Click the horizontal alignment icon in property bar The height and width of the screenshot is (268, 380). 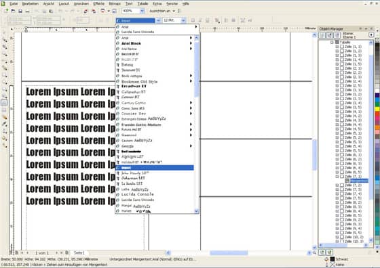pos(217,20)
